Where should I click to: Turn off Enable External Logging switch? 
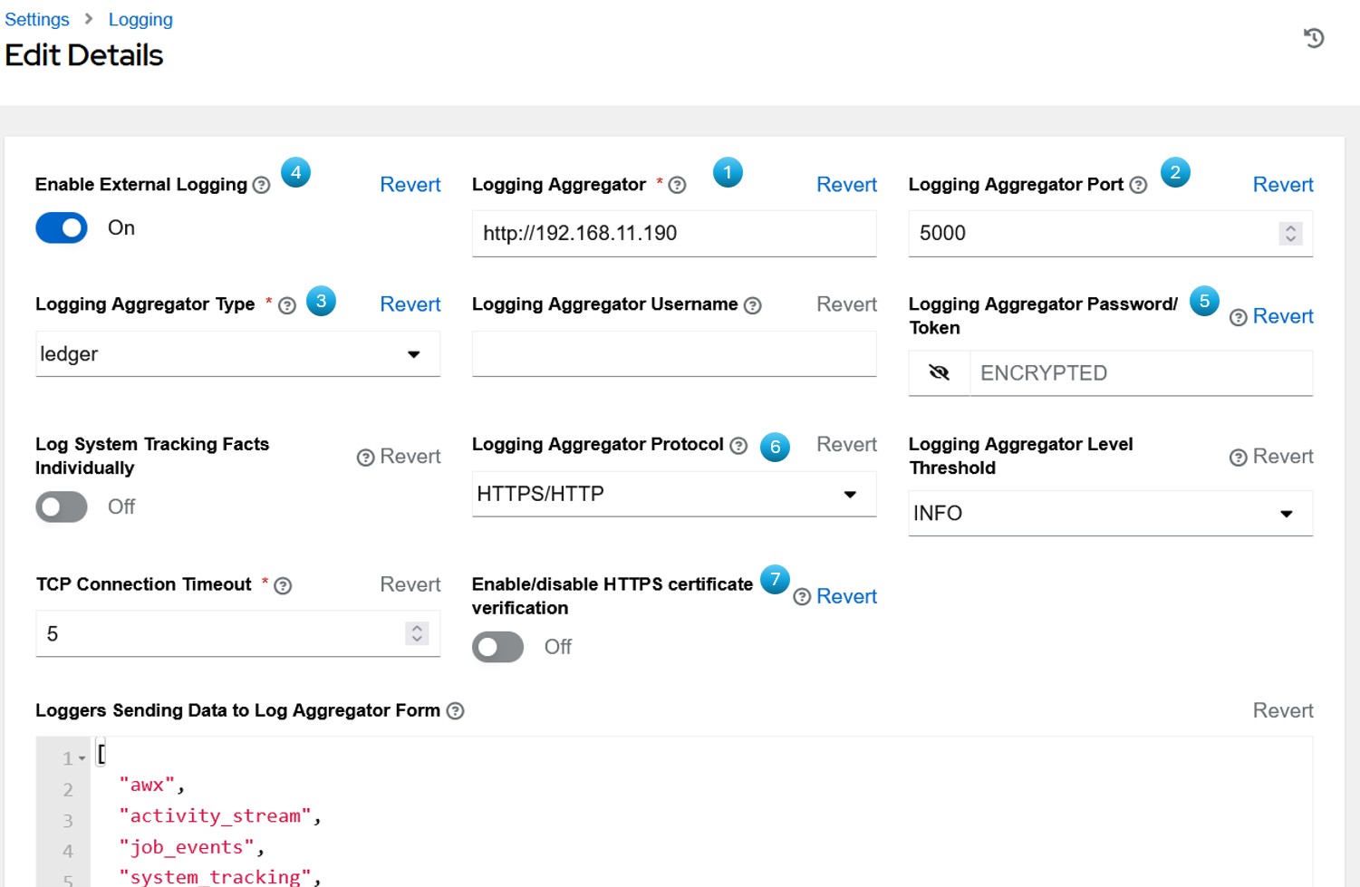pyautogui.click(x=62, y=227)
